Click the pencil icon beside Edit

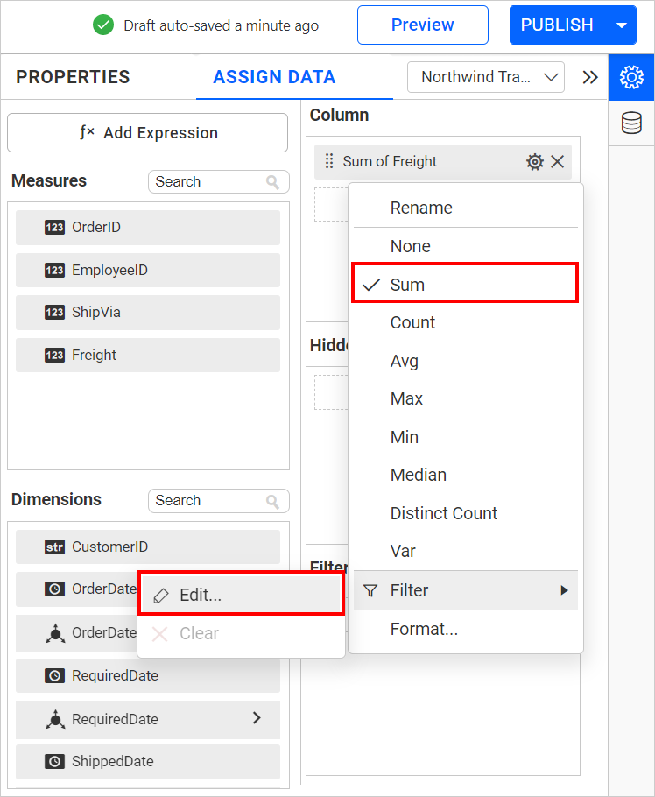tap(160, 594)
